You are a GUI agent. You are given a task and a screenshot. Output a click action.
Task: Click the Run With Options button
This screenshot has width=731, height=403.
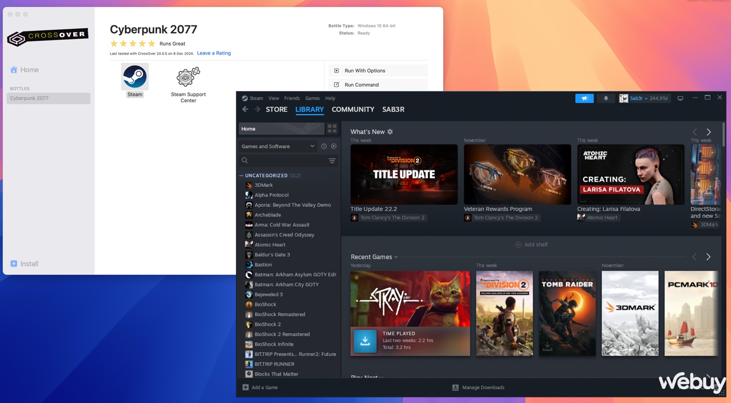377,70
